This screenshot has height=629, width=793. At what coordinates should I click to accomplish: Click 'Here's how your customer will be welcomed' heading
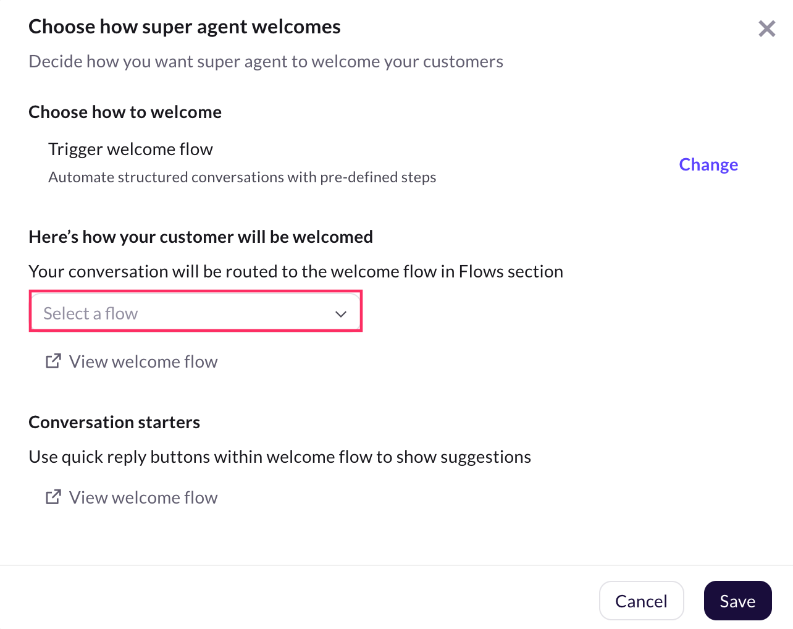click(x=201, y=237)
